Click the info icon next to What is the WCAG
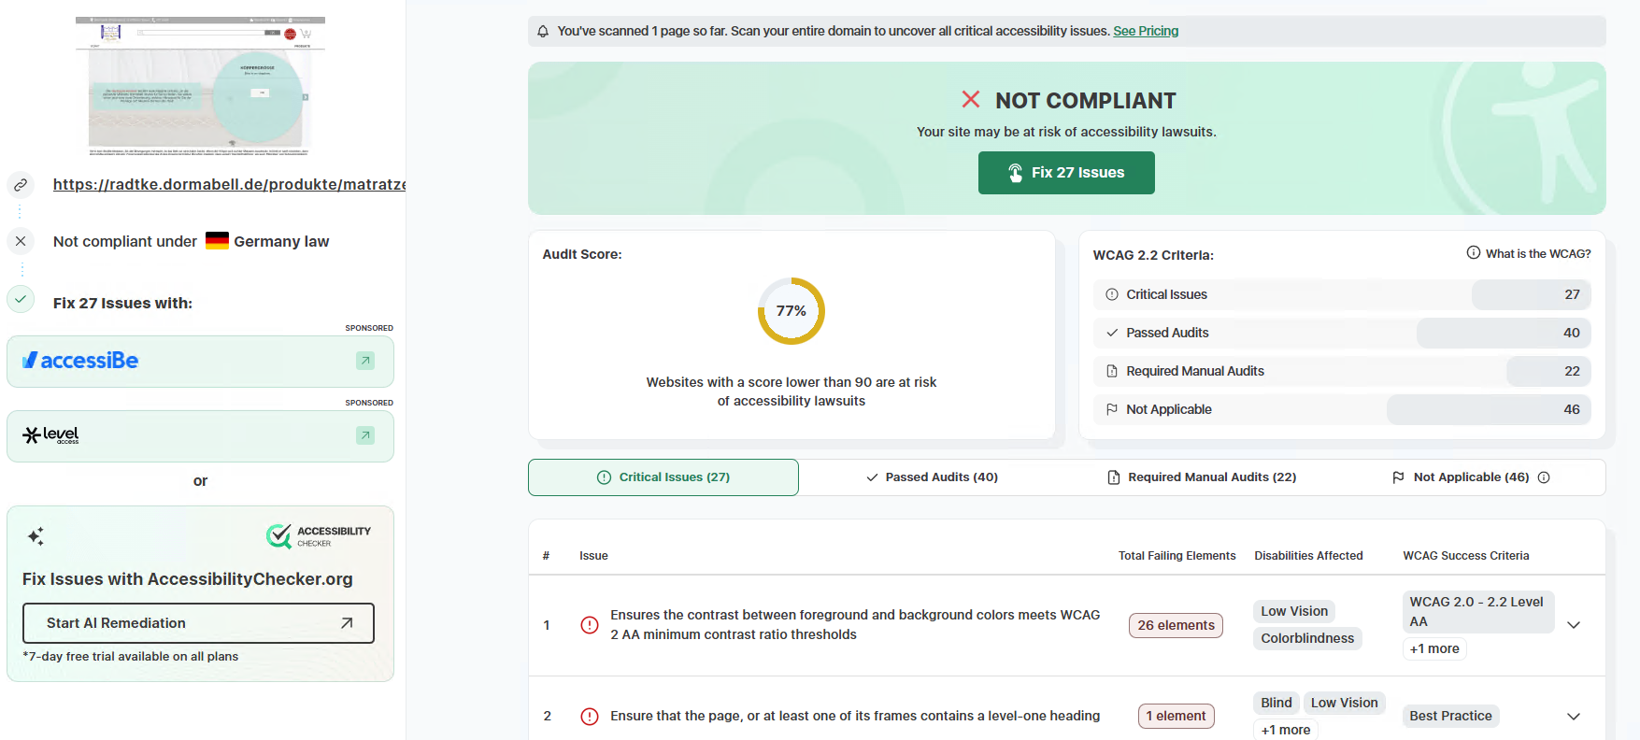 1474,253
